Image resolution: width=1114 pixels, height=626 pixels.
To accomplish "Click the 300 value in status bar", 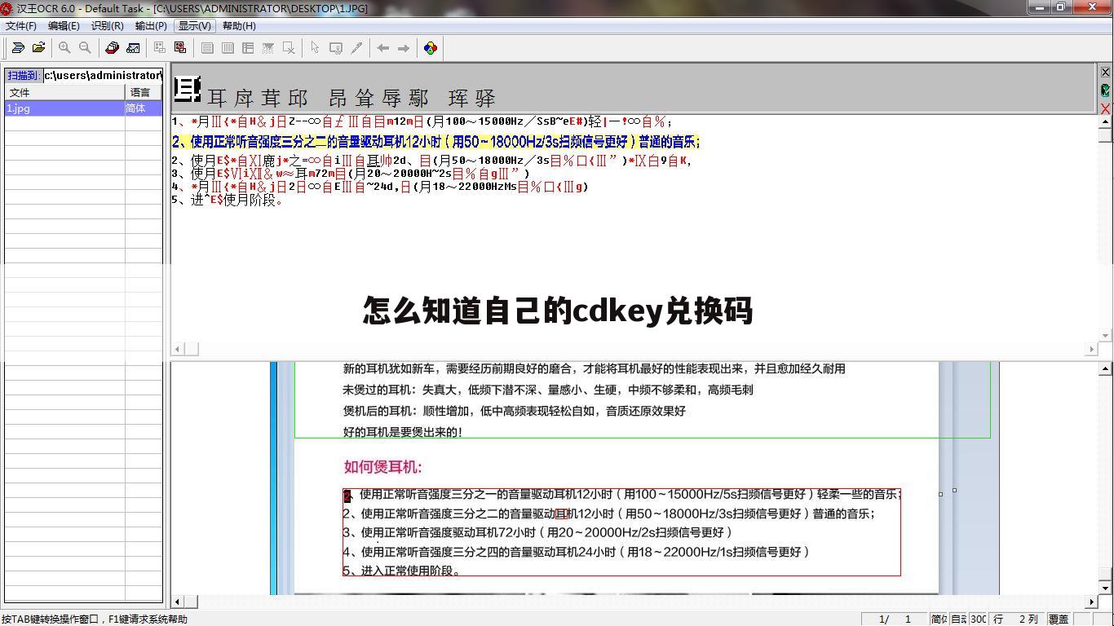I will coord(978,619).
